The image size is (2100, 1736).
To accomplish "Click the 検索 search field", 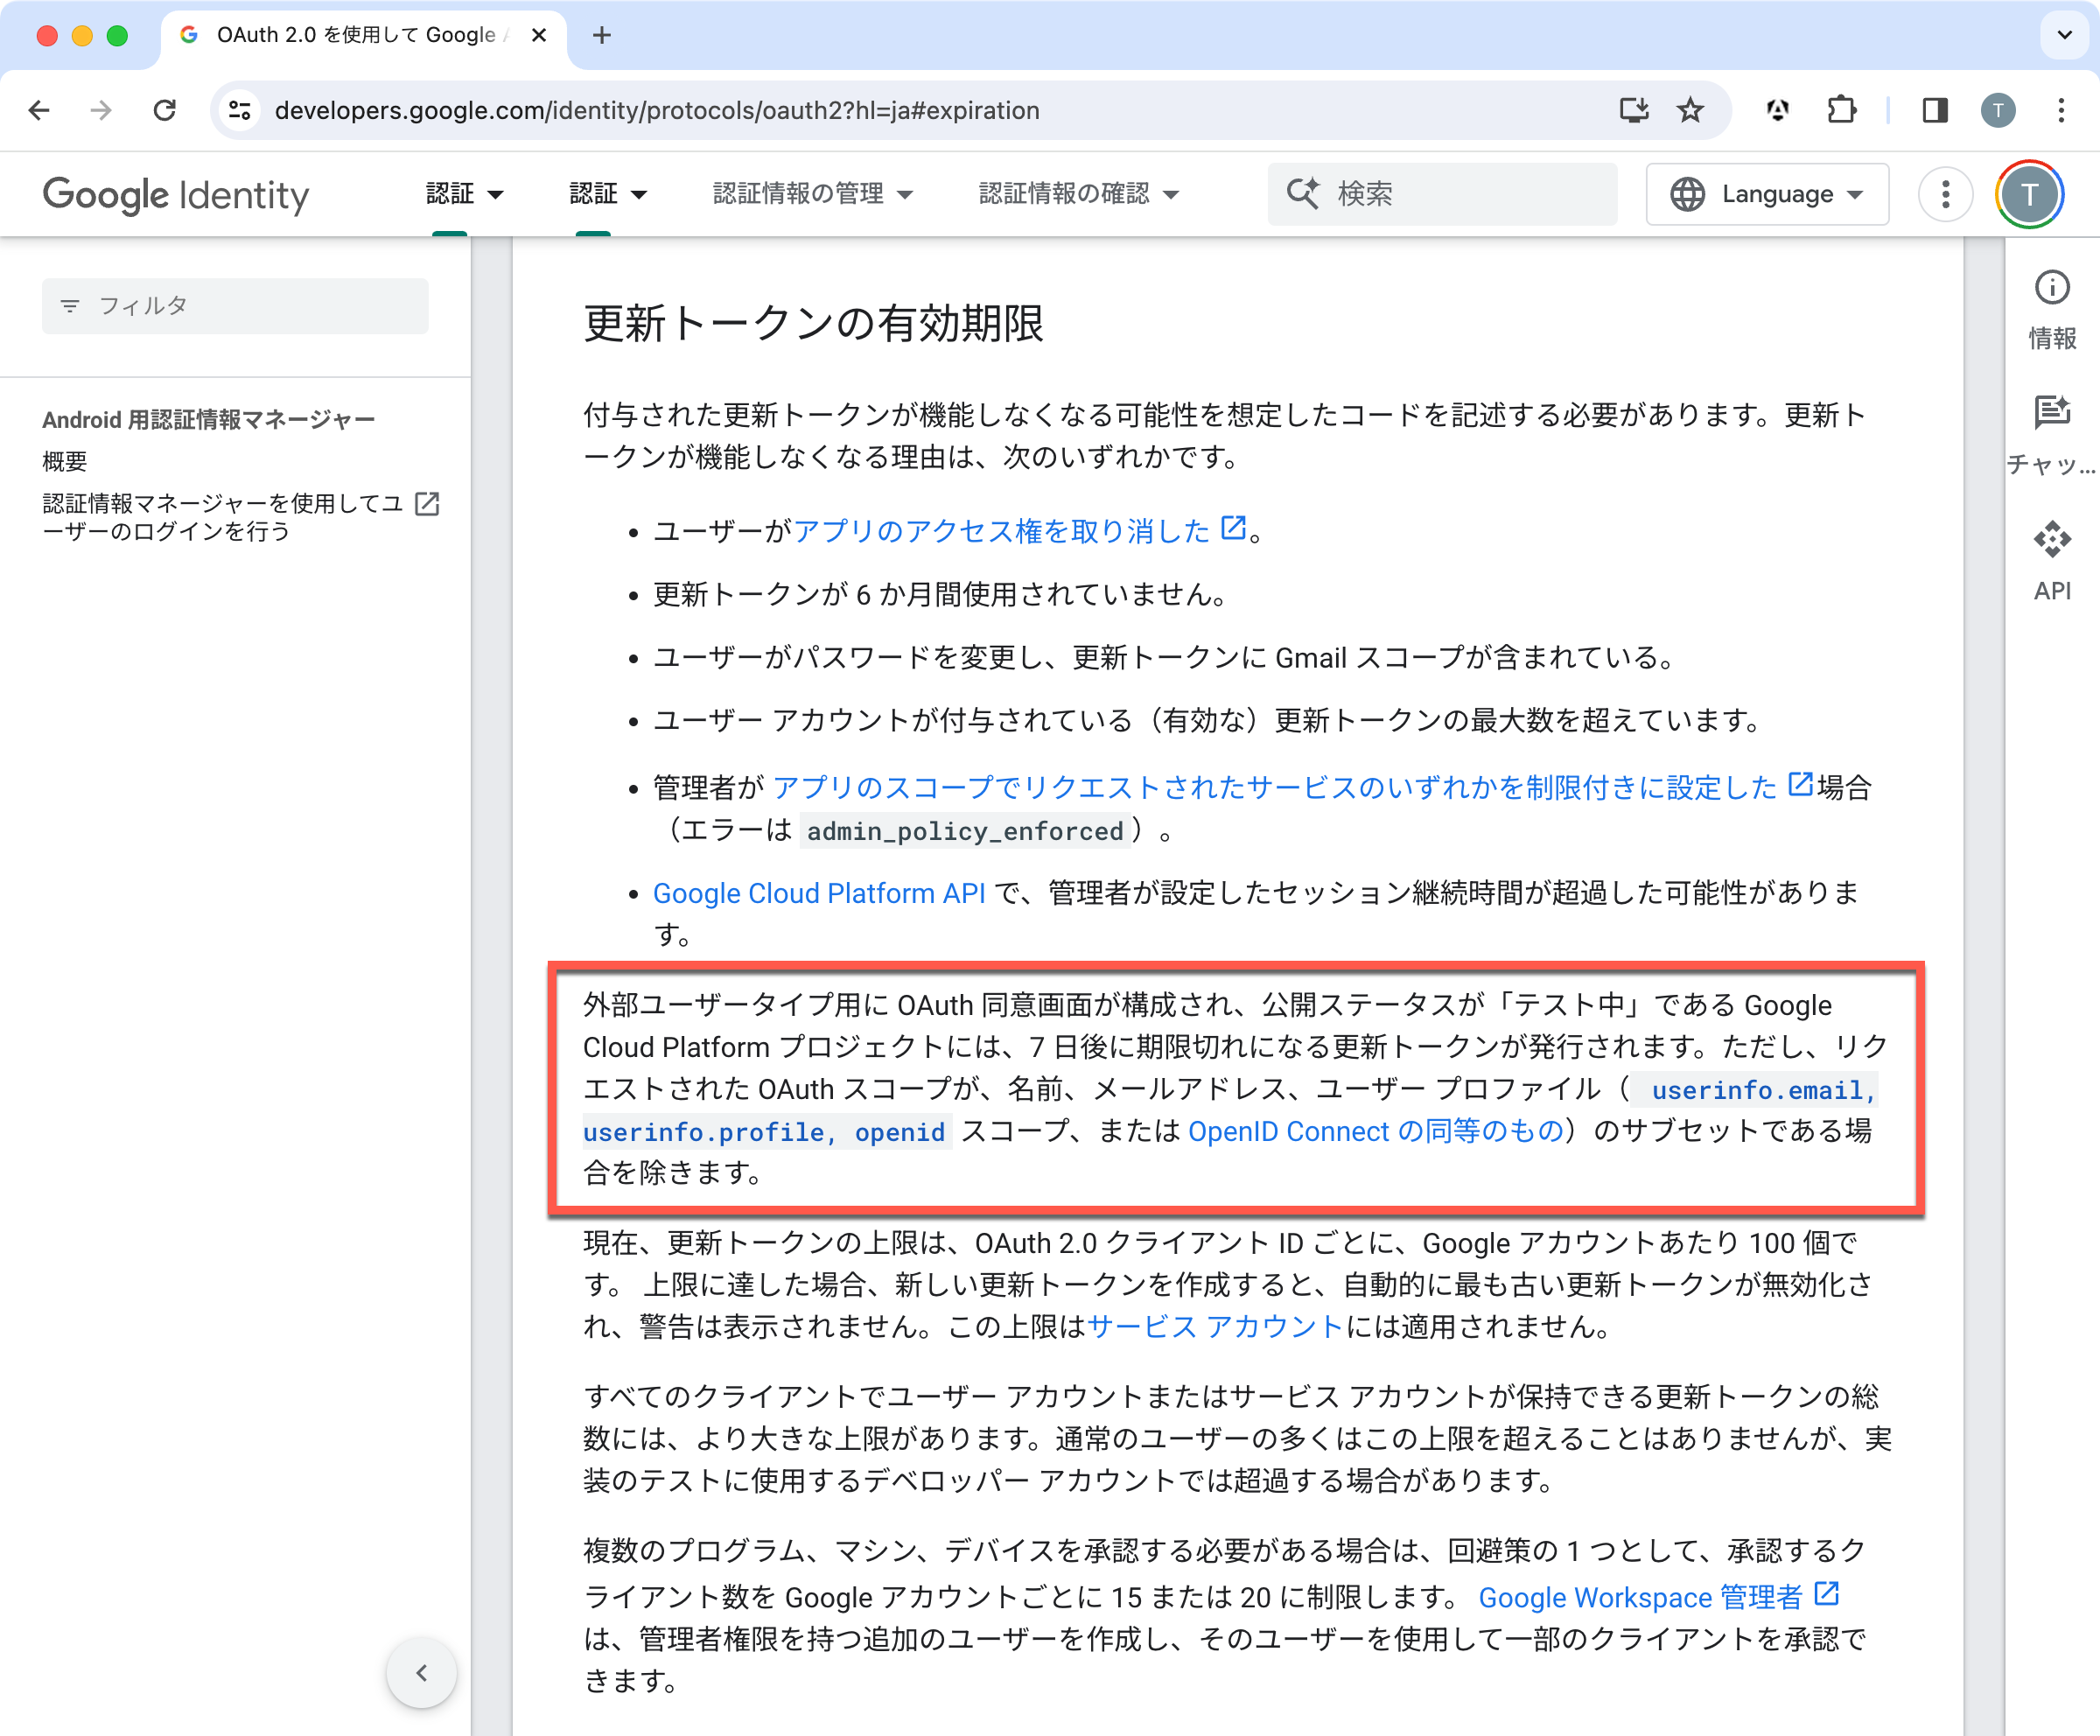I will click(1442, 194).
